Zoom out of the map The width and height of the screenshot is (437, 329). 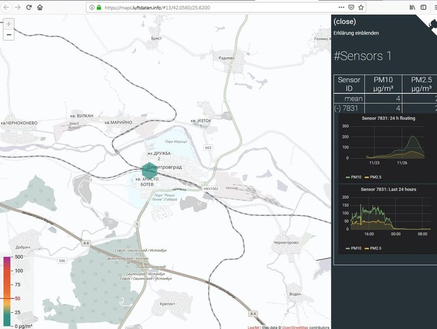[8, 35]
